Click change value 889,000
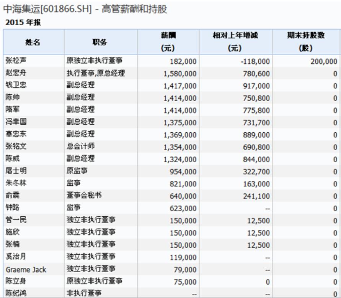 pyautogui.click(x=256, y=135)
